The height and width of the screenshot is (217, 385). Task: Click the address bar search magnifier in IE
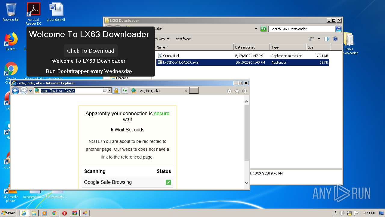coord(104,90)
